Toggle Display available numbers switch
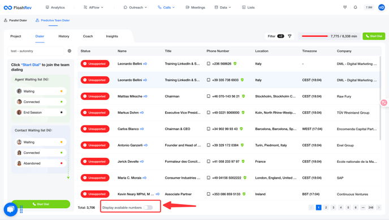This screenshot has height=220, width=389. 148,208
